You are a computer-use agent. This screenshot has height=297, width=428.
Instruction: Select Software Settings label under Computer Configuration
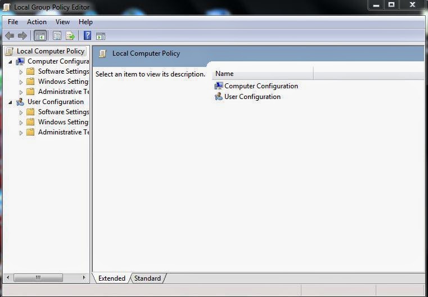coord(64,71)
